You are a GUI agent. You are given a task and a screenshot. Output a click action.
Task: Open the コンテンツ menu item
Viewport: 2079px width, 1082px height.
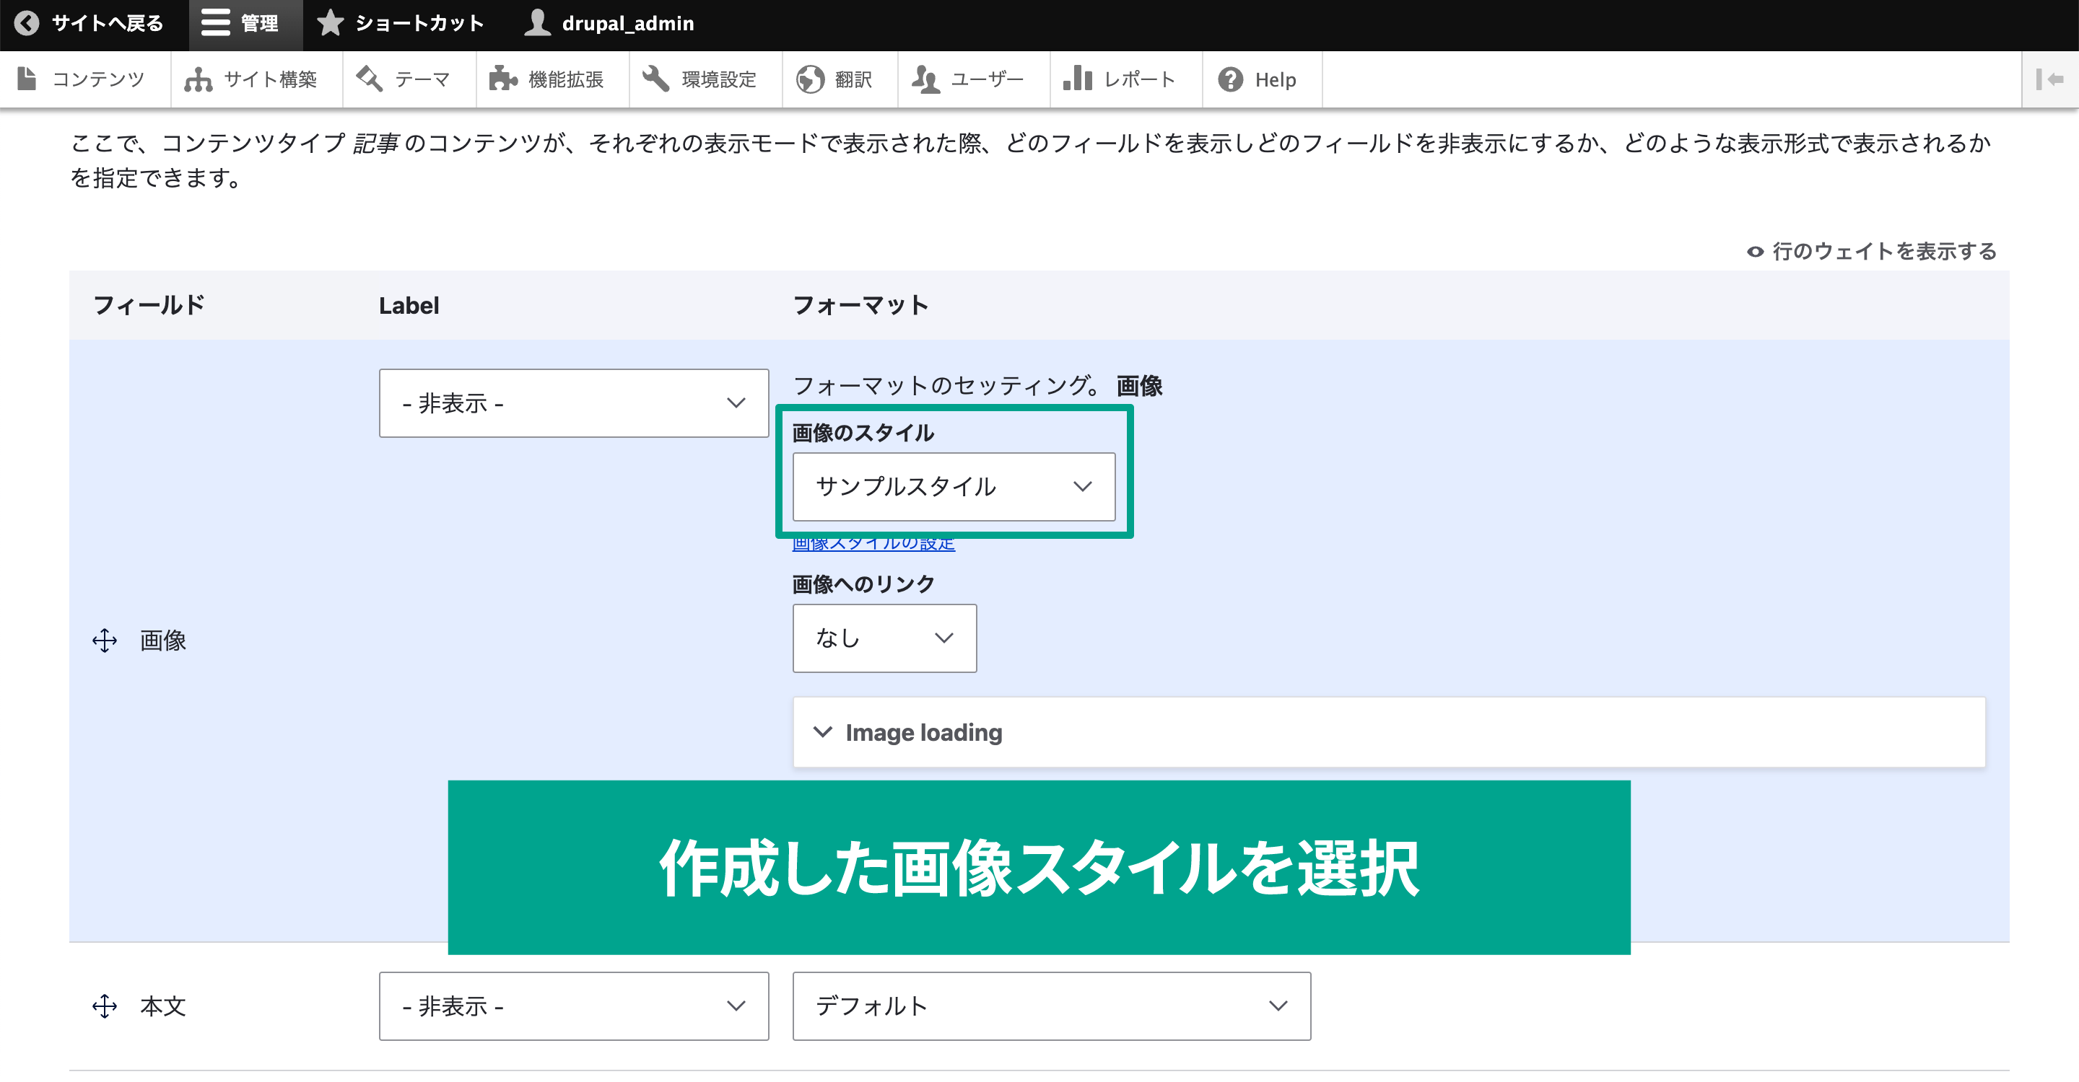[x=86, y=79]
